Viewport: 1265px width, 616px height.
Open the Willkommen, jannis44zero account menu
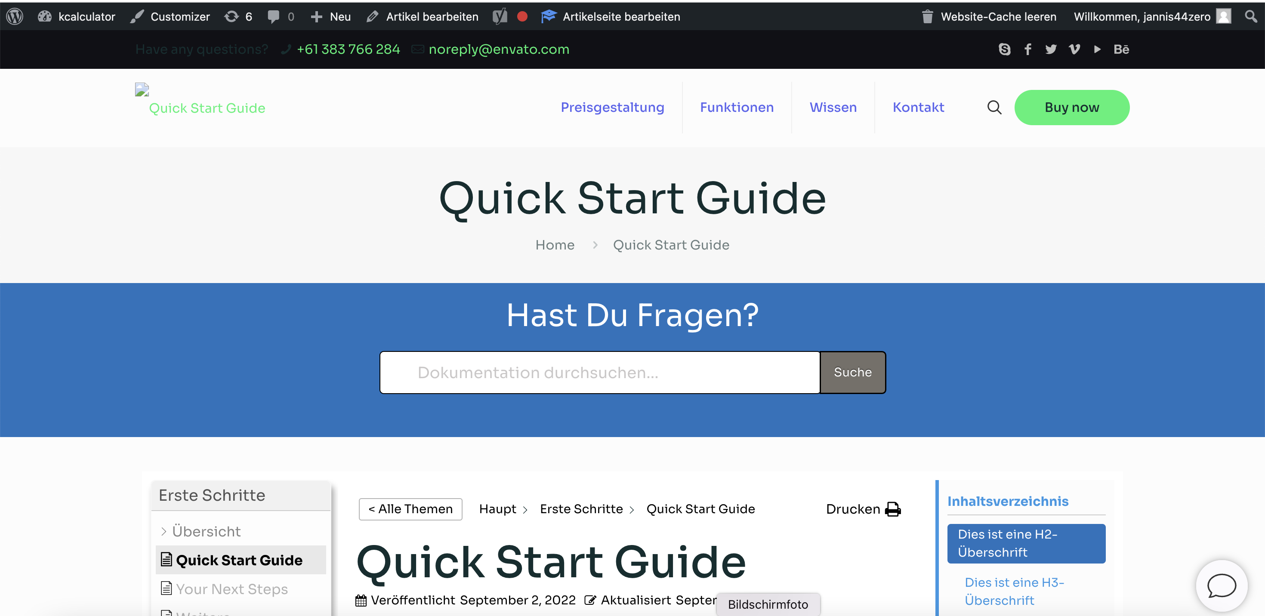[1152, 17]
